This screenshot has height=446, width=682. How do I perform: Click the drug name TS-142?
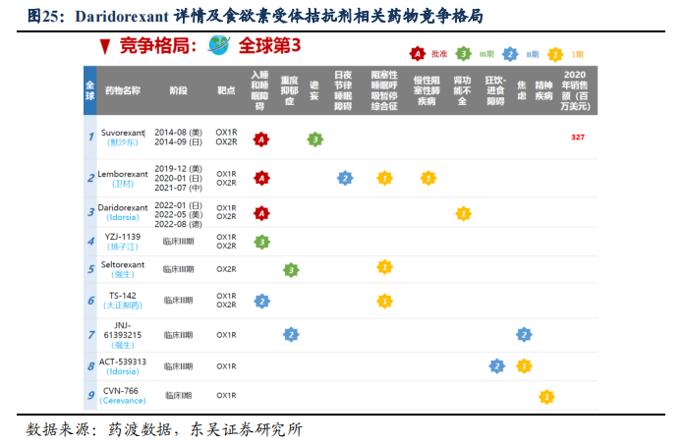click(123, 295)
